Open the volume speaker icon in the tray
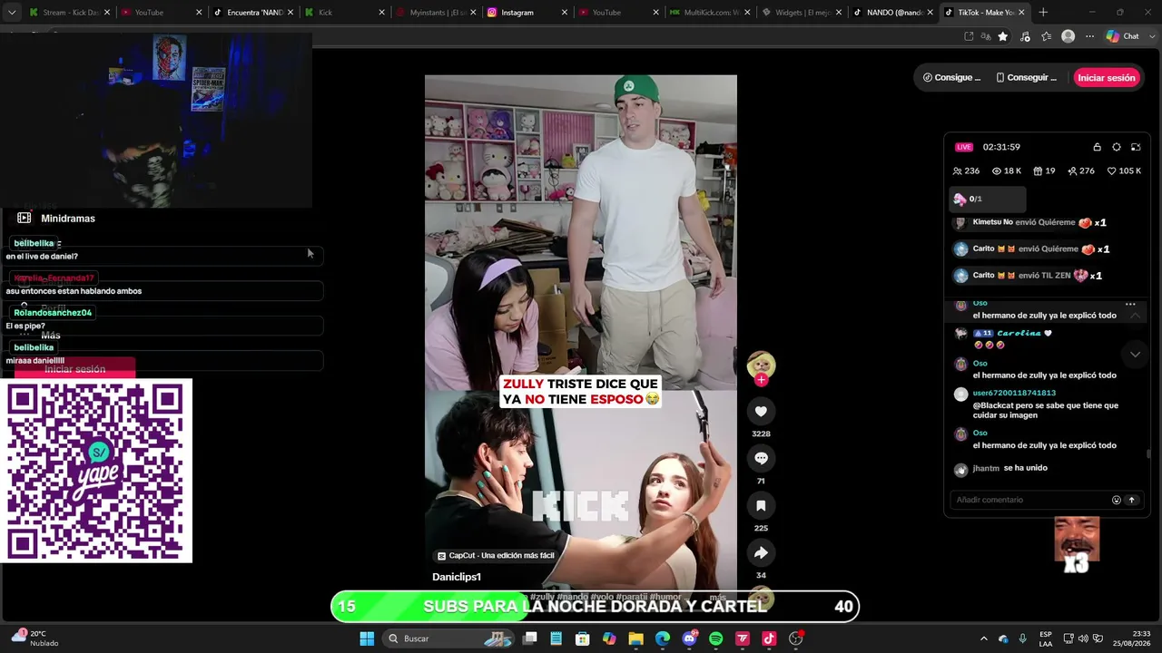This screenshot has width=1162, height=653. click(x=1082, y=638)
